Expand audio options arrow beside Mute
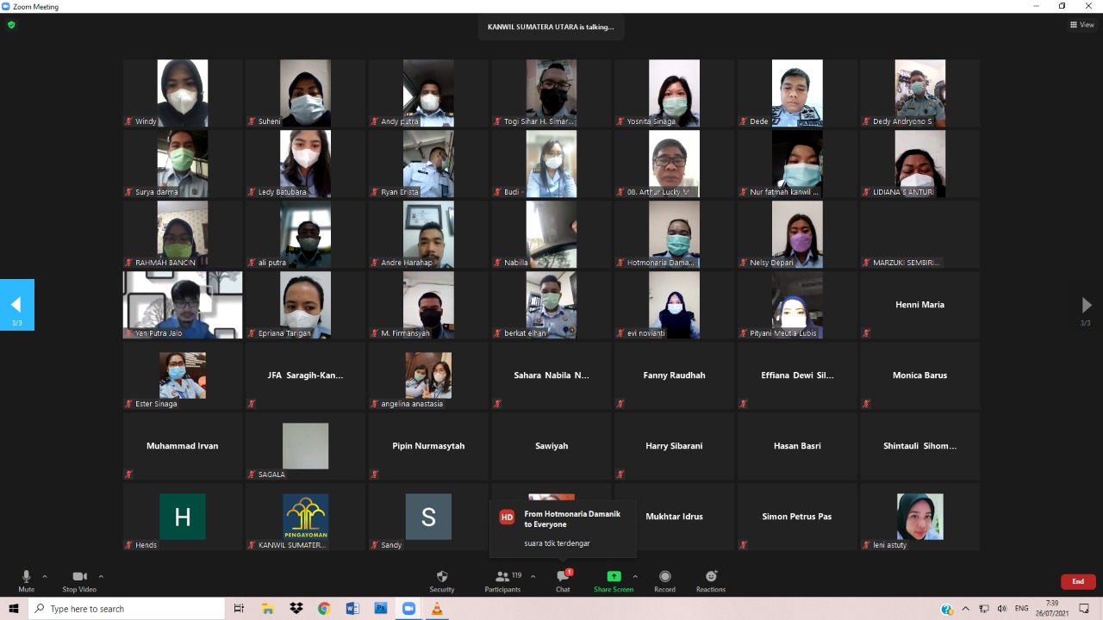This screenshot has height=620, width=1103. [45, 576]
